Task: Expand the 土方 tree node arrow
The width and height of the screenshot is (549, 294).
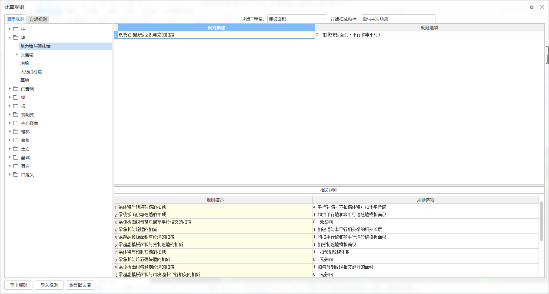Action: (x=10, y=149)
